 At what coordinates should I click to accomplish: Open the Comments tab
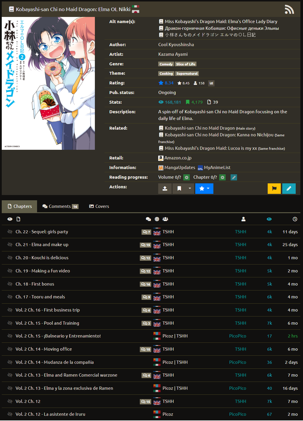pos(60,206)
